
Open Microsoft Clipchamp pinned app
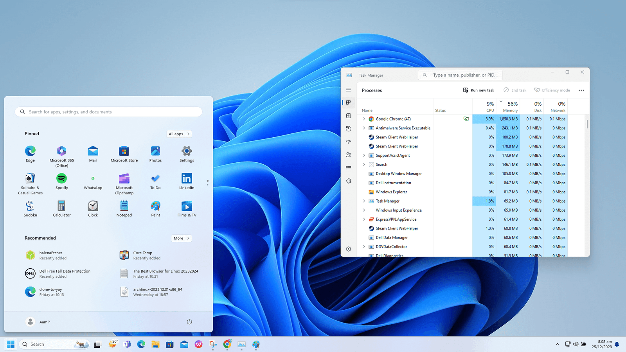tap(124, 184)
